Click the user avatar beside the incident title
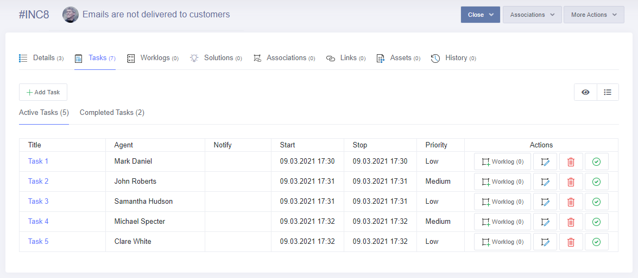This screenshot has width=638, height=278. pyautogui.click(x=71, y=15)
